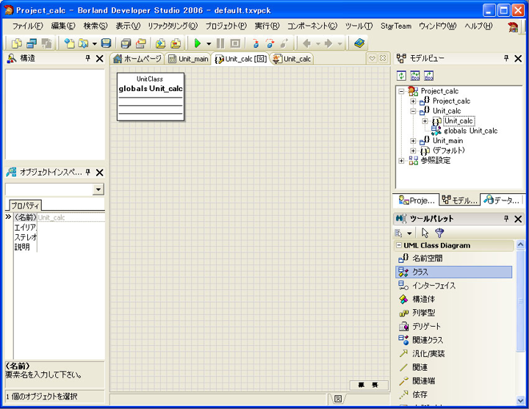Switch to the Proje... manager tab
The image size is (529, 409).
pos(417,200)
